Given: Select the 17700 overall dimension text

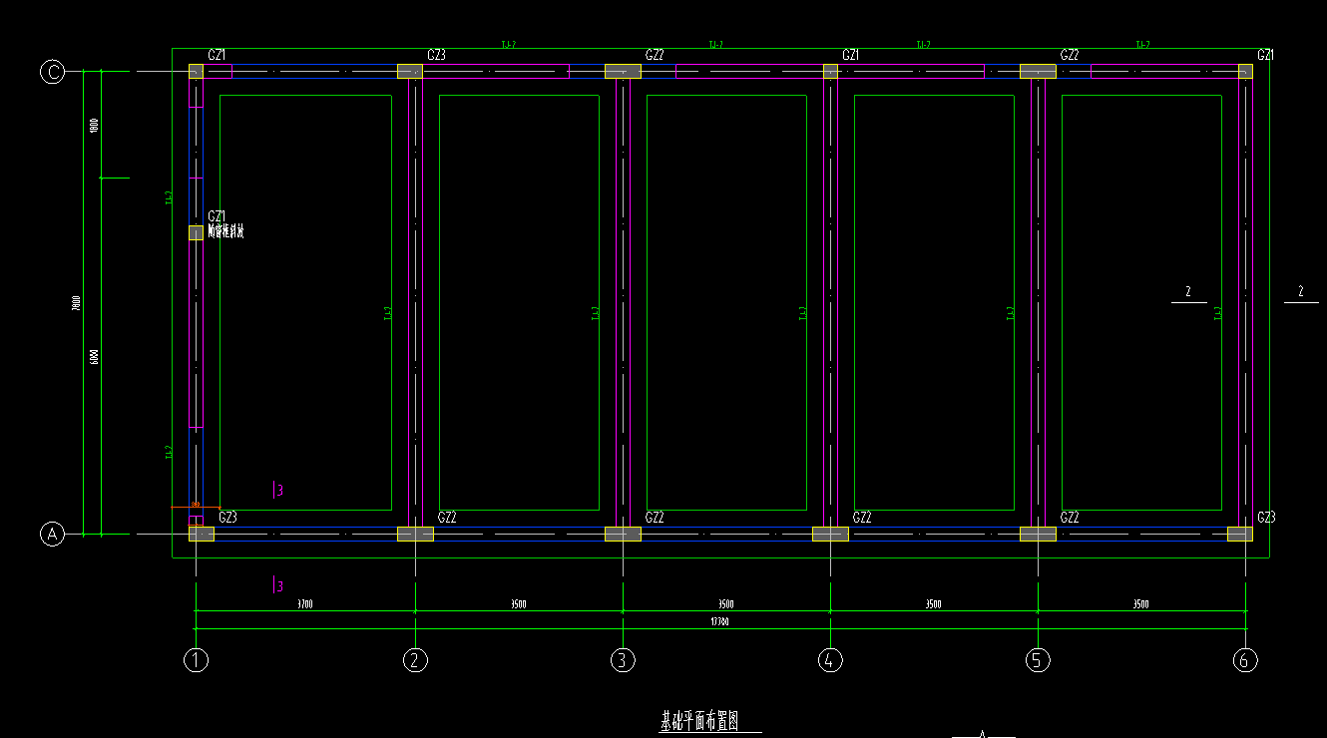Looking at the screenshot, I should tap(719, 622).
